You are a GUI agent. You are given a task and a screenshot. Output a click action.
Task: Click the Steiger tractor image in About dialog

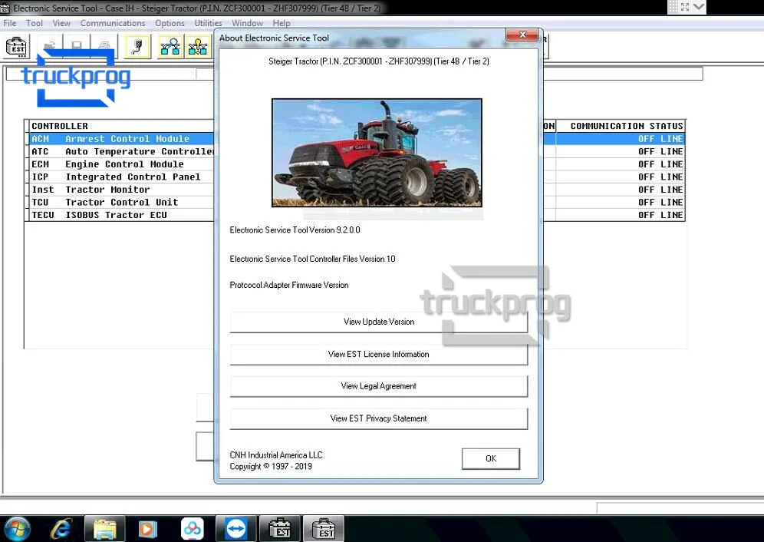tap(377, 153)
